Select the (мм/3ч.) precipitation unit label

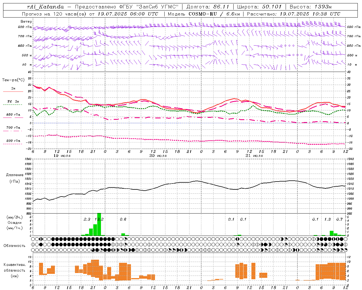(x=14, y=217)
